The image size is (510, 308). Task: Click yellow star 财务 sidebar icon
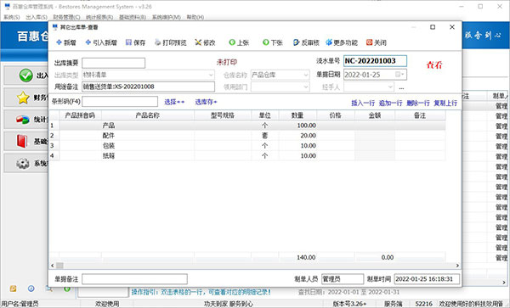[x=24, y=98]
